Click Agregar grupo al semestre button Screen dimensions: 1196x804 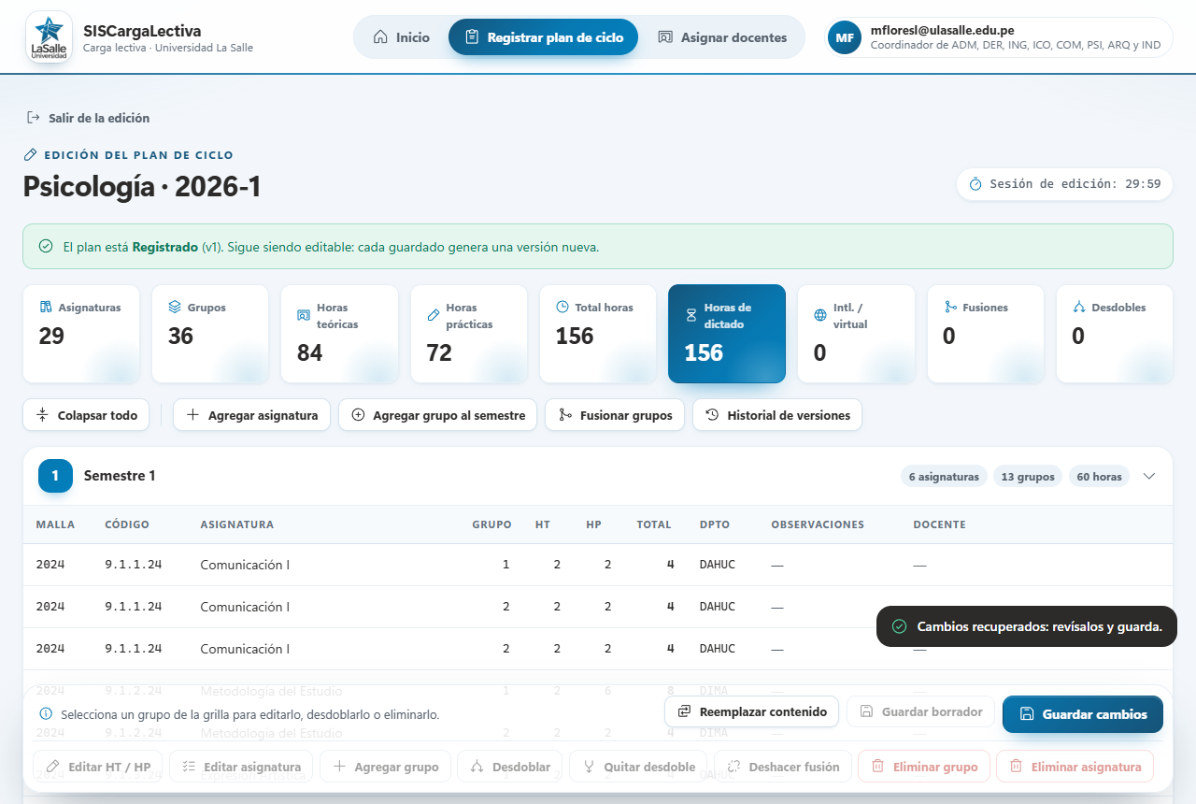coord(437,415)
